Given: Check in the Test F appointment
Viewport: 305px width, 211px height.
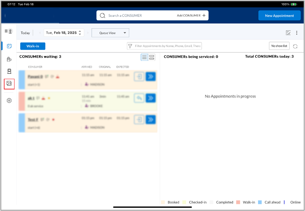Looking at the screenshot, I should click(139, 120).
